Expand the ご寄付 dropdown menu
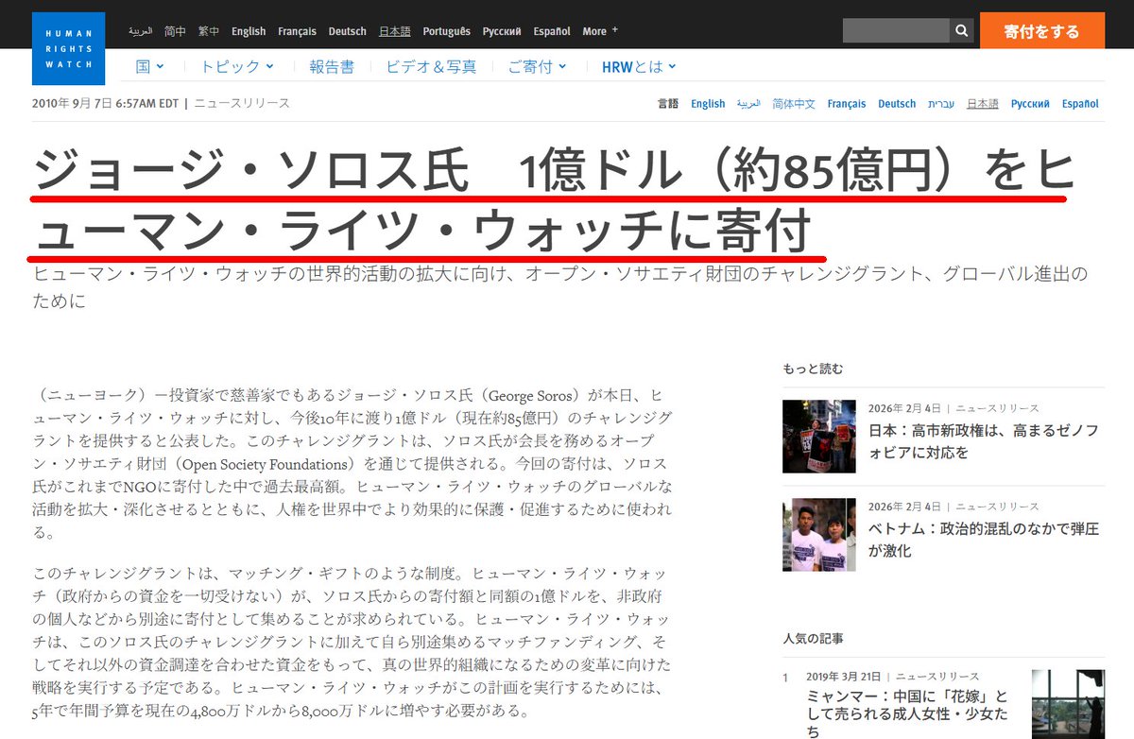The image size is (1134, 739). [537, 67]
